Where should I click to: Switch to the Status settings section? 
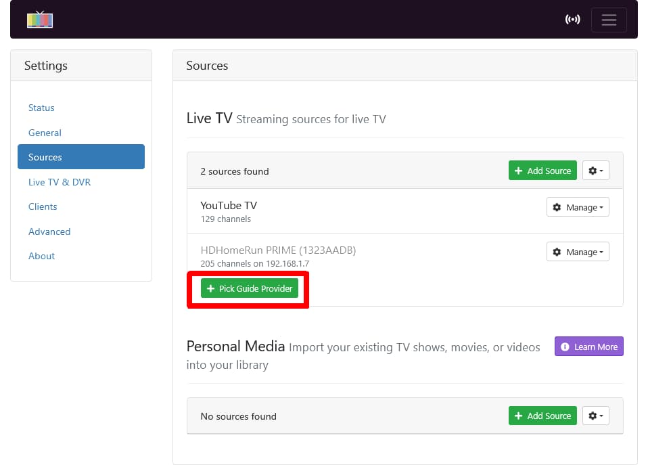click(x=41, y=108)
